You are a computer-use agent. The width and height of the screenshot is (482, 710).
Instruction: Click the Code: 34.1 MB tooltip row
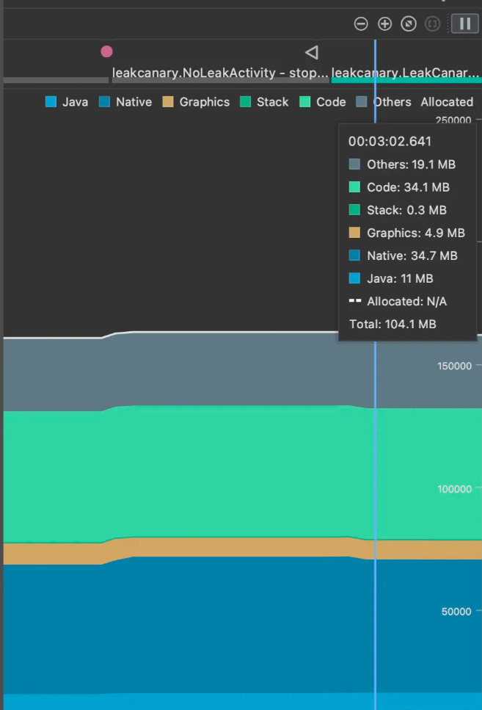(399, 187)
